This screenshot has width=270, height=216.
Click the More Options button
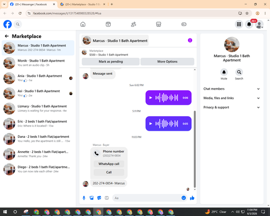[x=167, y=62]
